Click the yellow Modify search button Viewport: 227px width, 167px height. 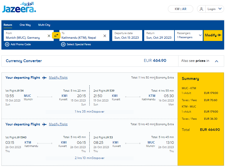pyautogui.click(x=213, y=36)
